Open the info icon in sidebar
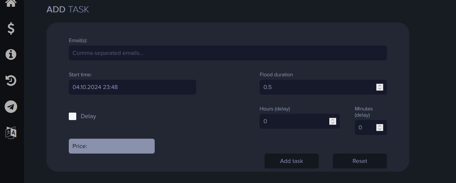Image resolution: width=456 pixels, height=183 pixels. tap(11, 54)
